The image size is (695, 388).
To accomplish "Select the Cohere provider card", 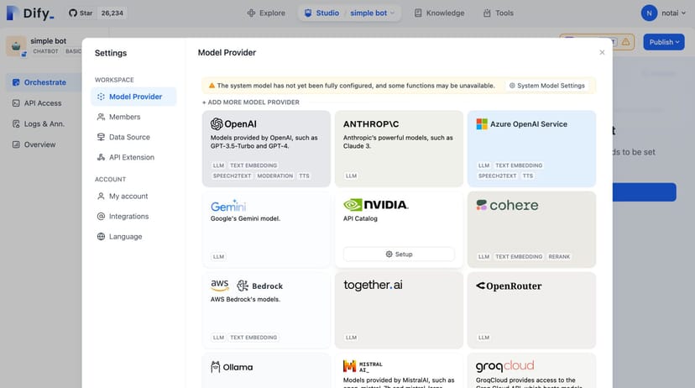I will (x=531, y=228).
